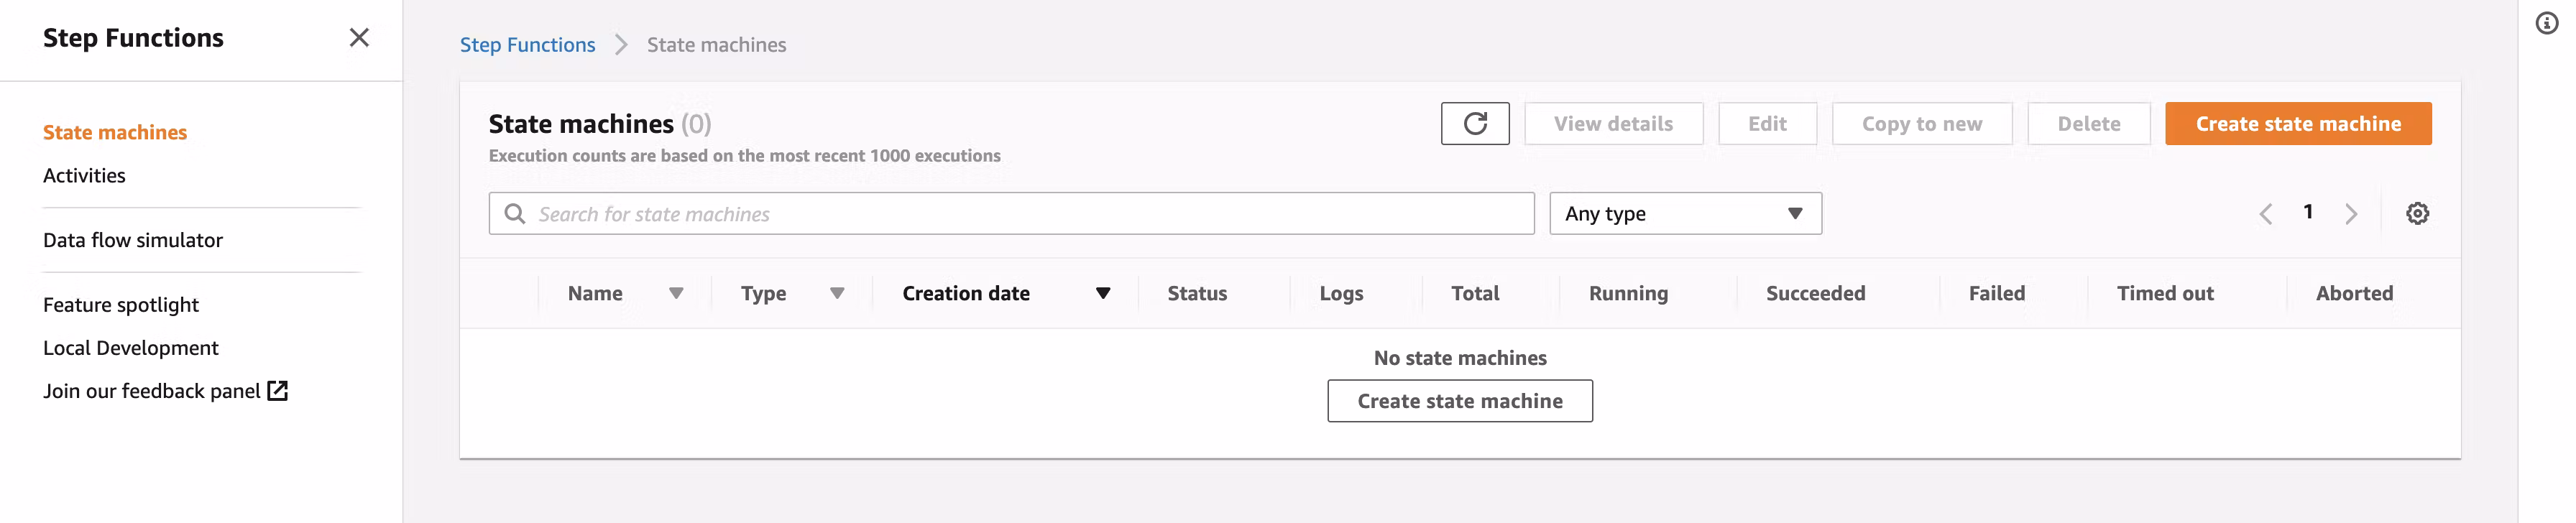Image resolution: width=2576 pixels, height=523 pixels.
Task: Open Data flow simulator
Action: click(x=133, y=241)
